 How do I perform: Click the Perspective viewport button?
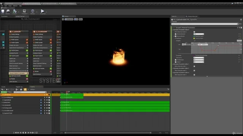pos(69,19)
